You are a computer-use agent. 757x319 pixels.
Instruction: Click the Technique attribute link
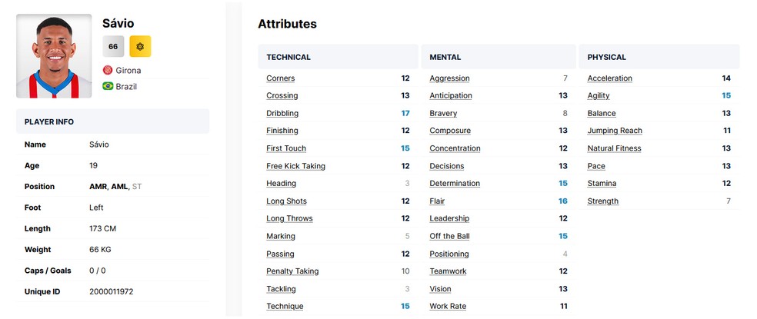pos(285,306)
